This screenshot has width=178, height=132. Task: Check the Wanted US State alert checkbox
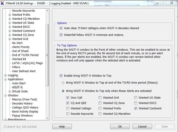pyautogui.click(x=136, y=98)
